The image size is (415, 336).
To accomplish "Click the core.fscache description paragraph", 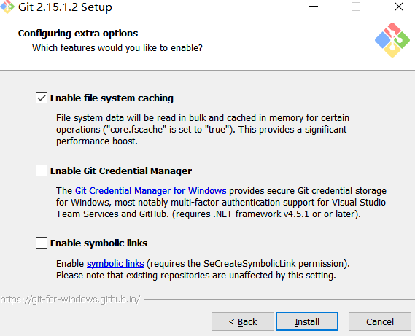I will point(203,130).
